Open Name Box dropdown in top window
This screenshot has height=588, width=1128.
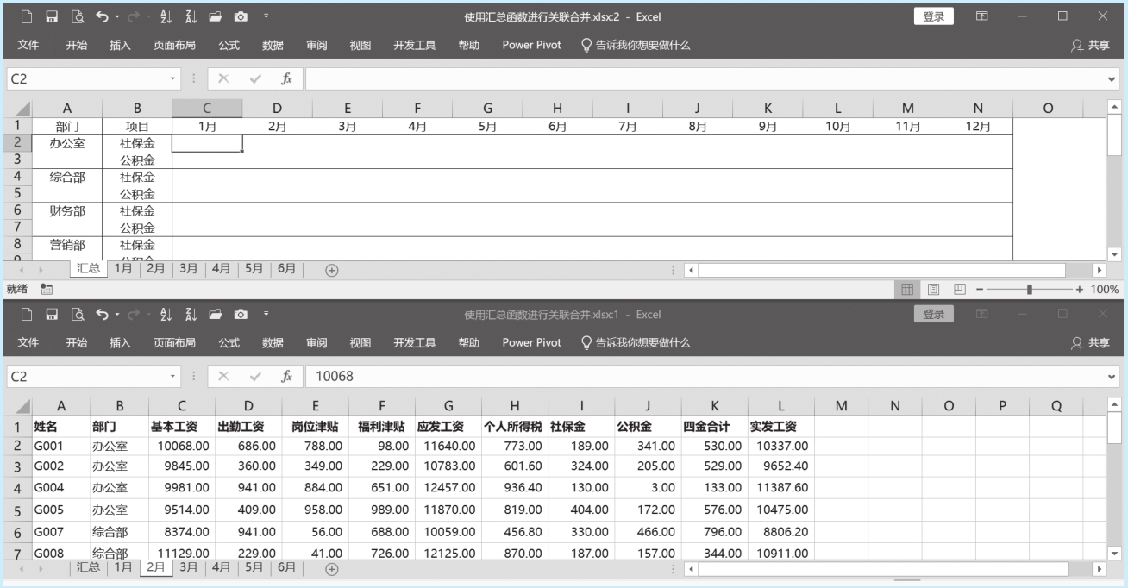coord(173,78)
